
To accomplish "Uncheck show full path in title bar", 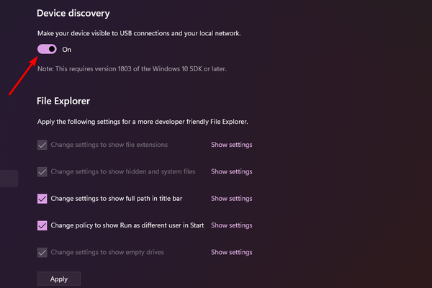I will pyautogui.click(x=42, y=198).
